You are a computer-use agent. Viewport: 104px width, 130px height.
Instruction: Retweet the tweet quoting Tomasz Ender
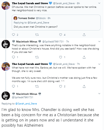coord(37,35)
